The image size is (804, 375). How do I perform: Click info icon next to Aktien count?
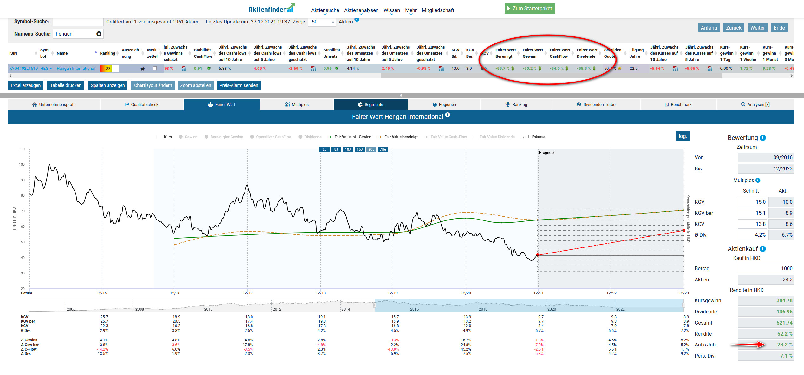(x=357, y=19)
